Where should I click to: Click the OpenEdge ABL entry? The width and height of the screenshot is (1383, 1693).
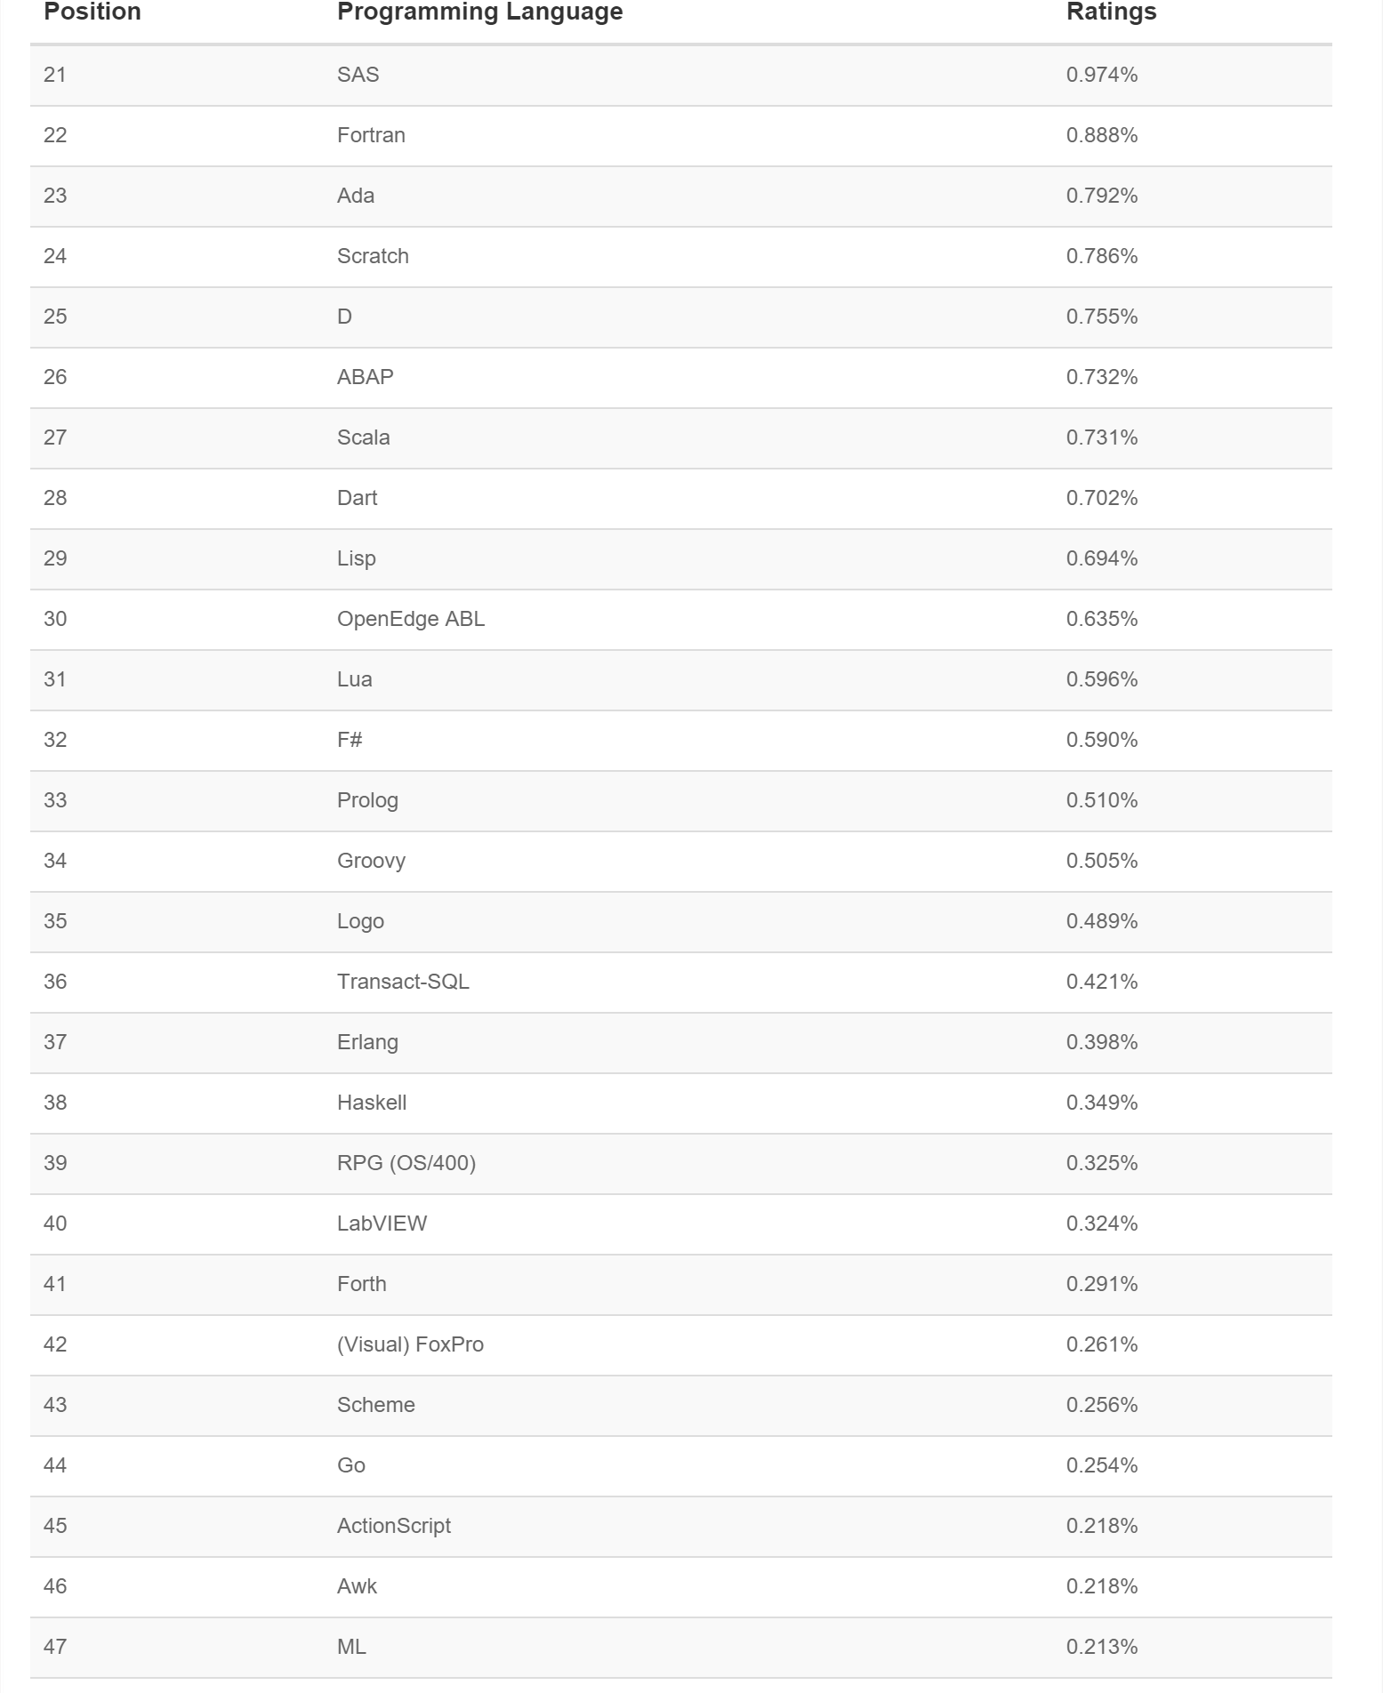tap(411, 619)
